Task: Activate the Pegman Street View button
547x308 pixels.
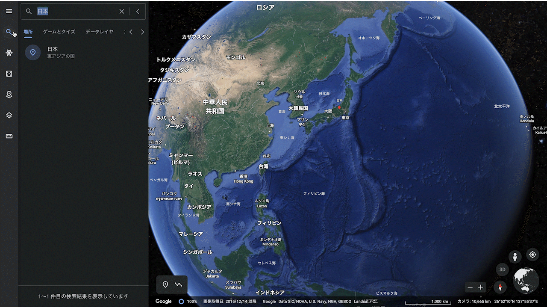Action: (x=515, y=257)
